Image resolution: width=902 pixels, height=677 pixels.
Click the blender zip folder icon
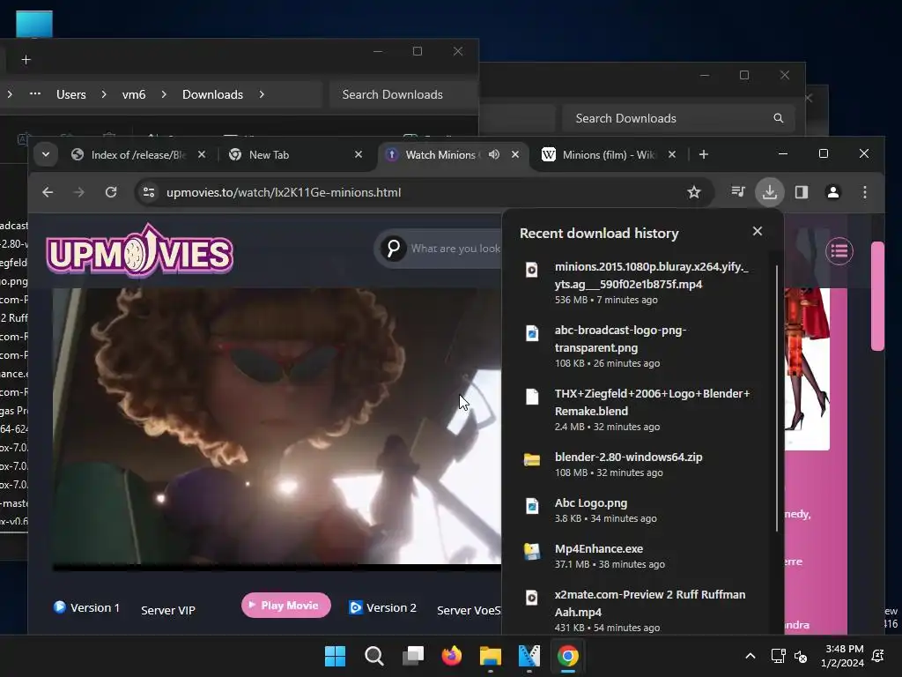coord(531,459)
